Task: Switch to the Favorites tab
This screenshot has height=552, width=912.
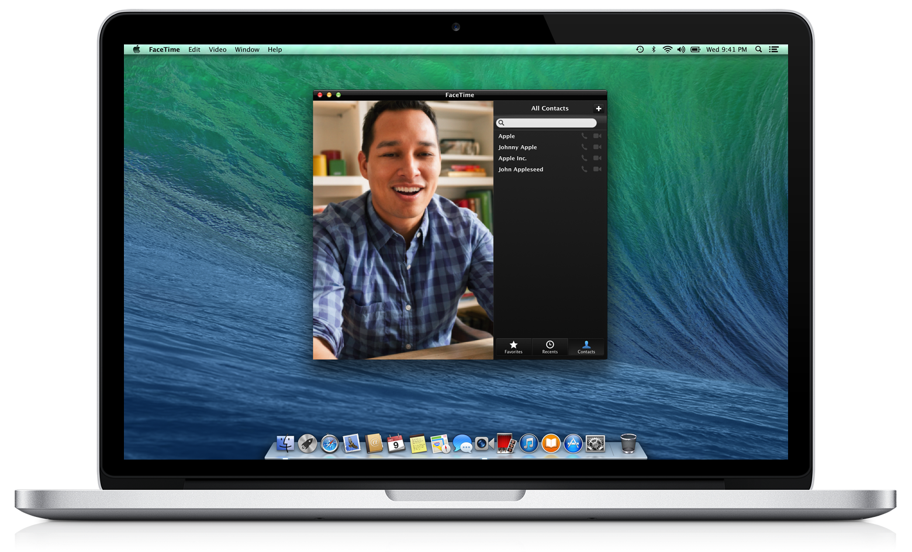Action: pyautogui.click(x=513, y=347)
